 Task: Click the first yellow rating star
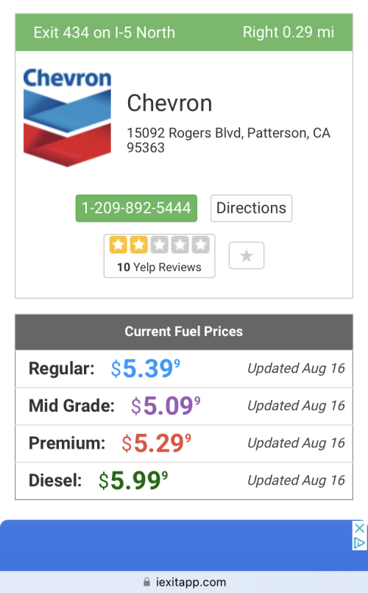(118, 245)
